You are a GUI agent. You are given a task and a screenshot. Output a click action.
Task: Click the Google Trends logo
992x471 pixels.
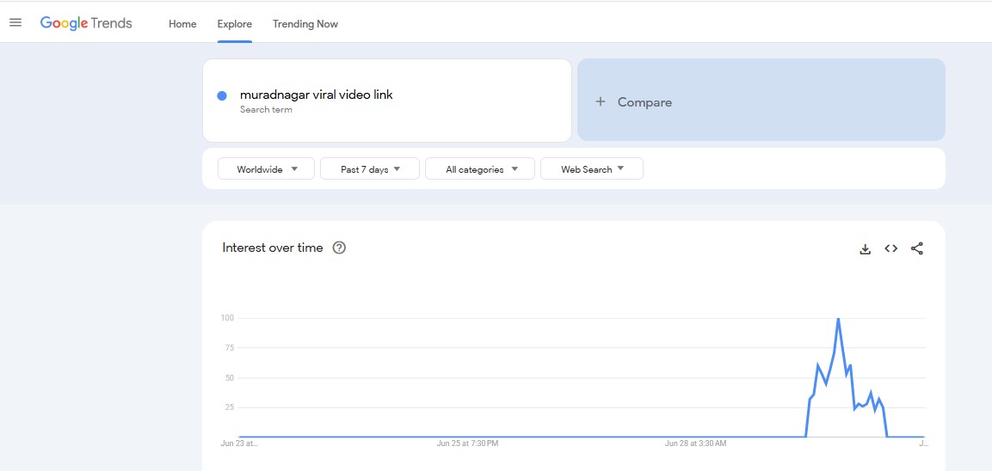coord(86,23)
